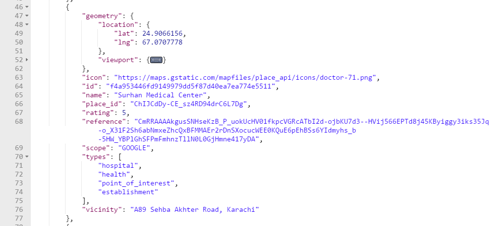Collapse the types array at line 70
This screenshot has height=226, width=494.
click(27, 157)
